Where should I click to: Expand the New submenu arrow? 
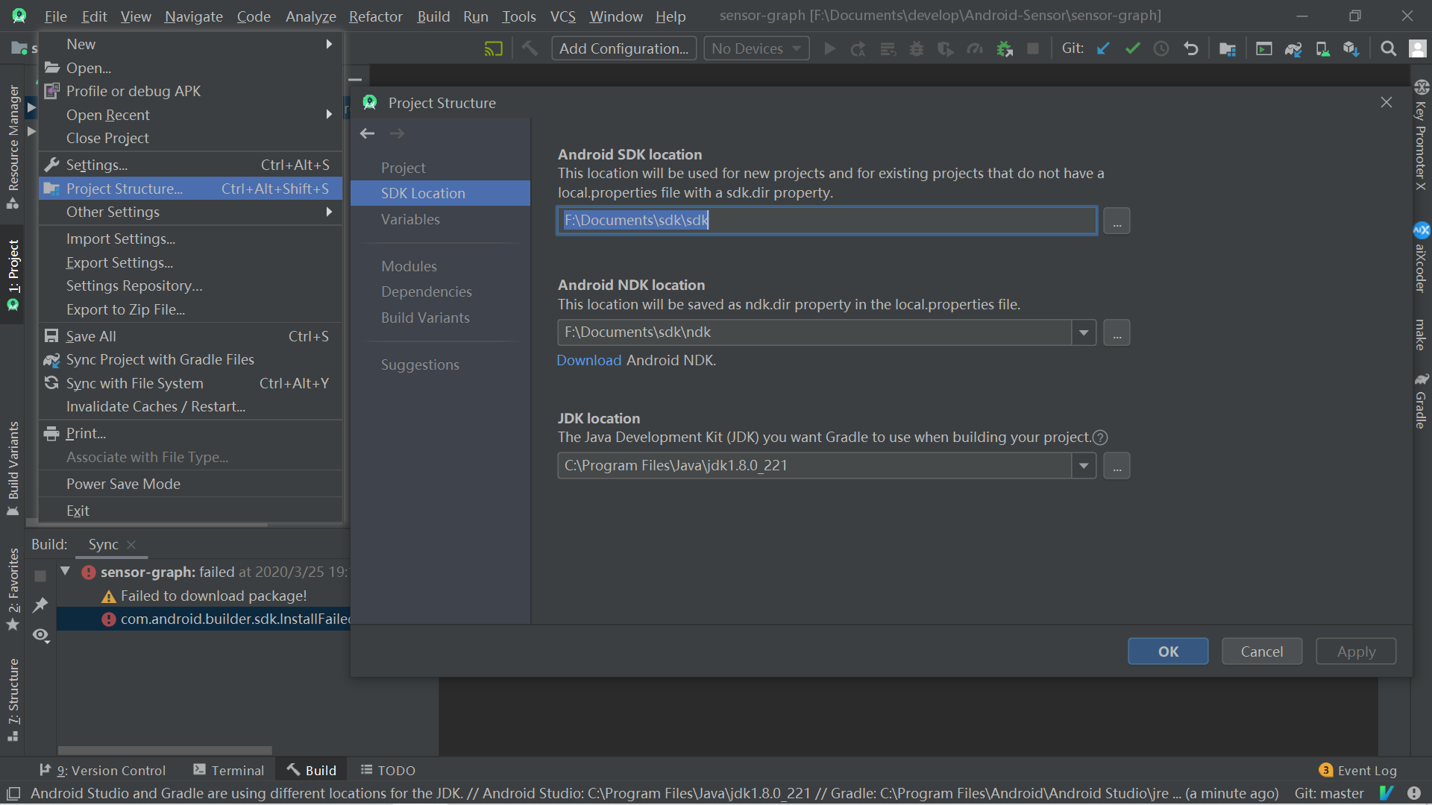pyautogui.click(x=329, y=44)
